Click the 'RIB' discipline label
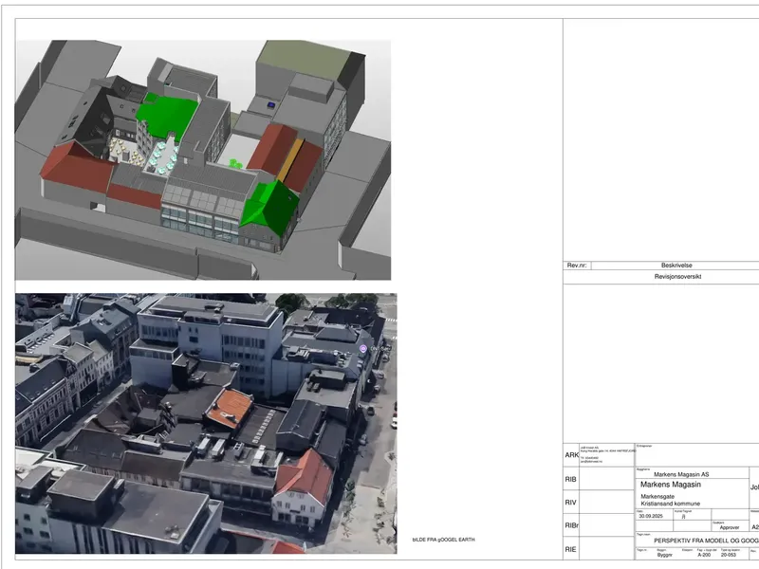759x569 pixels. pyautogui.click(x=571, y=480)
